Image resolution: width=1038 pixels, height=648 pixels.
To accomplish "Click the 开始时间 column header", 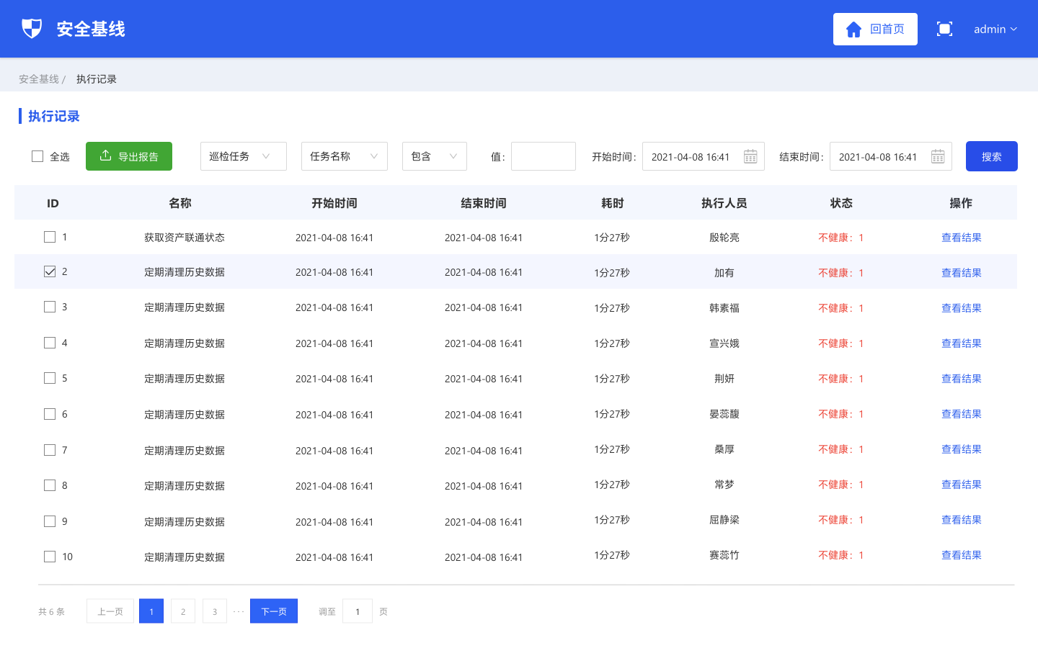I will [334, 203].
